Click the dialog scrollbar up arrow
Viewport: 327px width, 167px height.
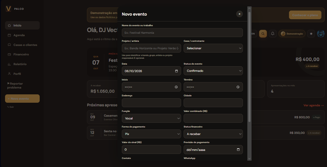249,9
